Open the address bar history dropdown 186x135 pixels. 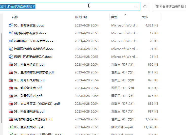(x=136, y=7)
